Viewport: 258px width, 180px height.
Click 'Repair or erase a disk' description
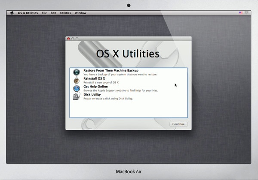click(108, 99)
